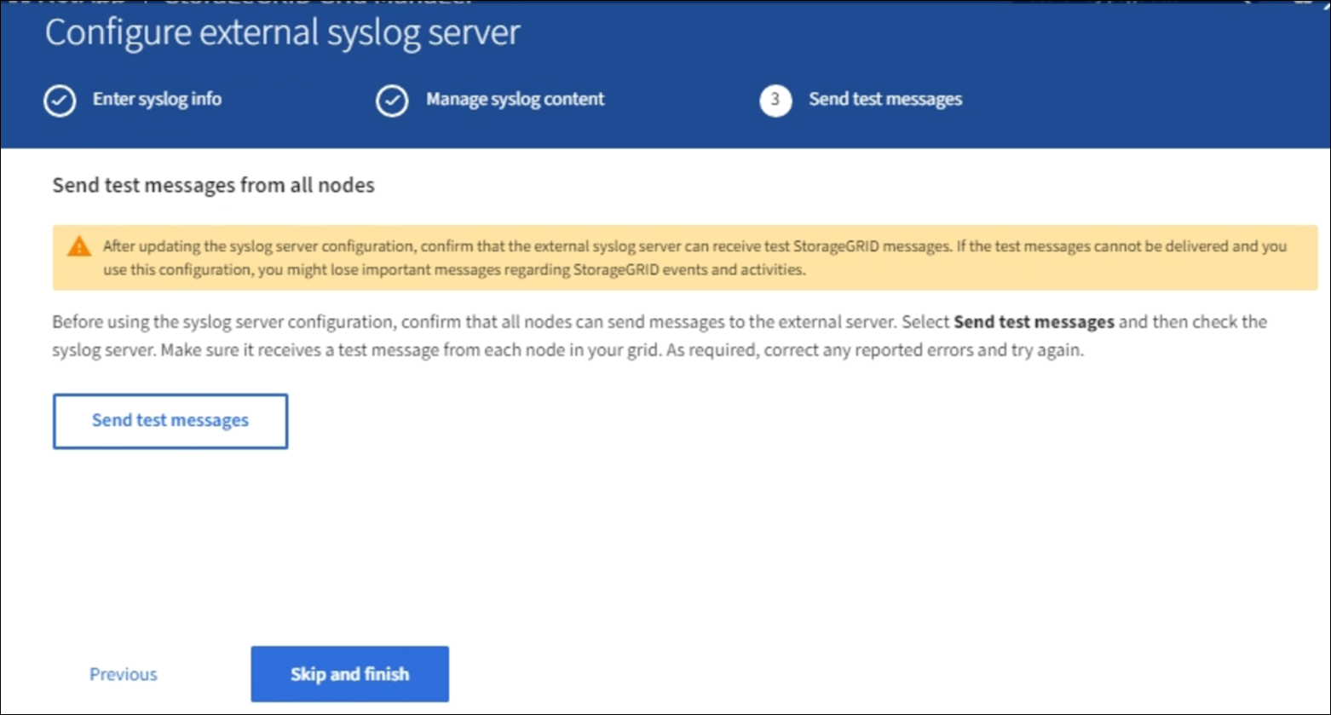Click the orange warning triangle icon
This screenshot has width=1331, height=715.
(79, 247)
